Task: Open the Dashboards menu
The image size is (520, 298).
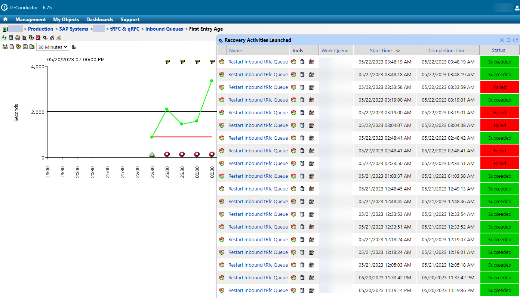Action: click(100, 19)
